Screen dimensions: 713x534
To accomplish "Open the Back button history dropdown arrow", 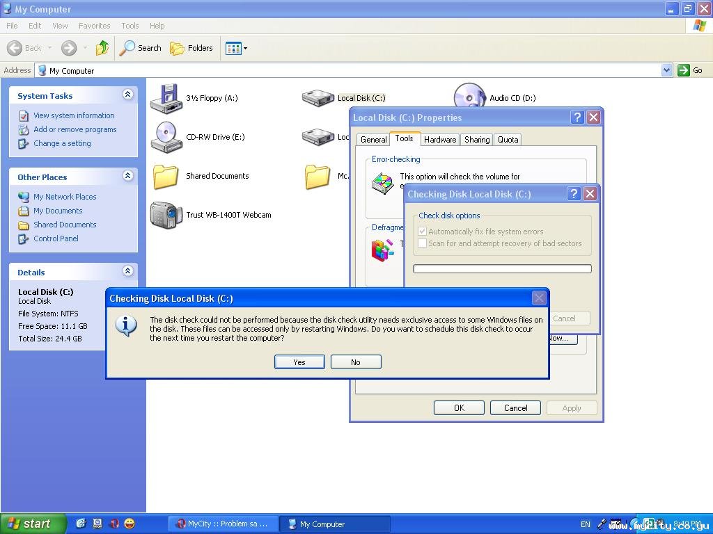I will [x=50, y=48].
